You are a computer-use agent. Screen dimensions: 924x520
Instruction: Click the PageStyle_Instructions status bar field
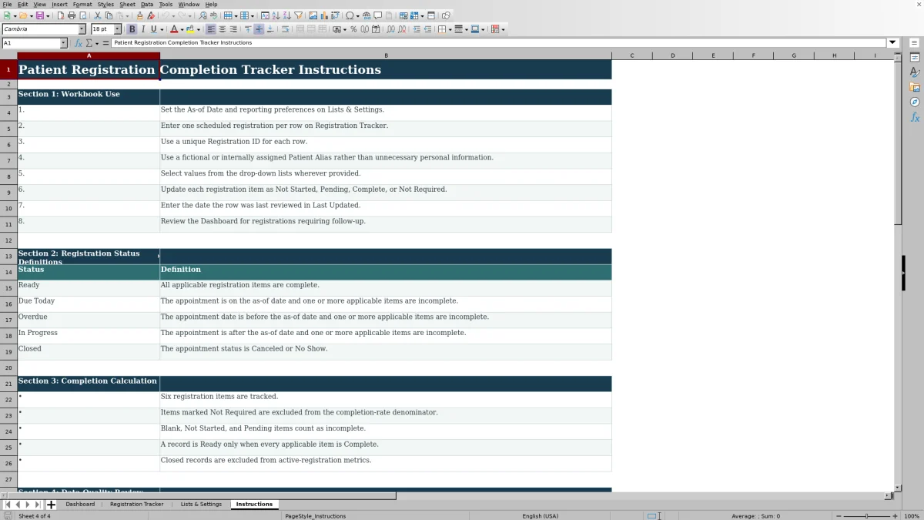tap(315, 516)
